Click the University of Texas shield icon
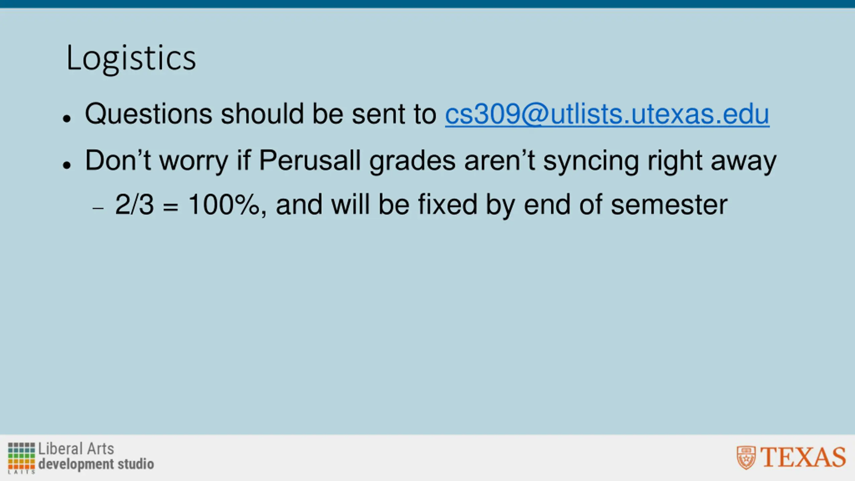Screen dimensions: 855x481 [746, 457]
